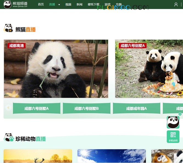Open the deer sunset live thumbnail
The image size is (183, 163).
click(38, 156)
